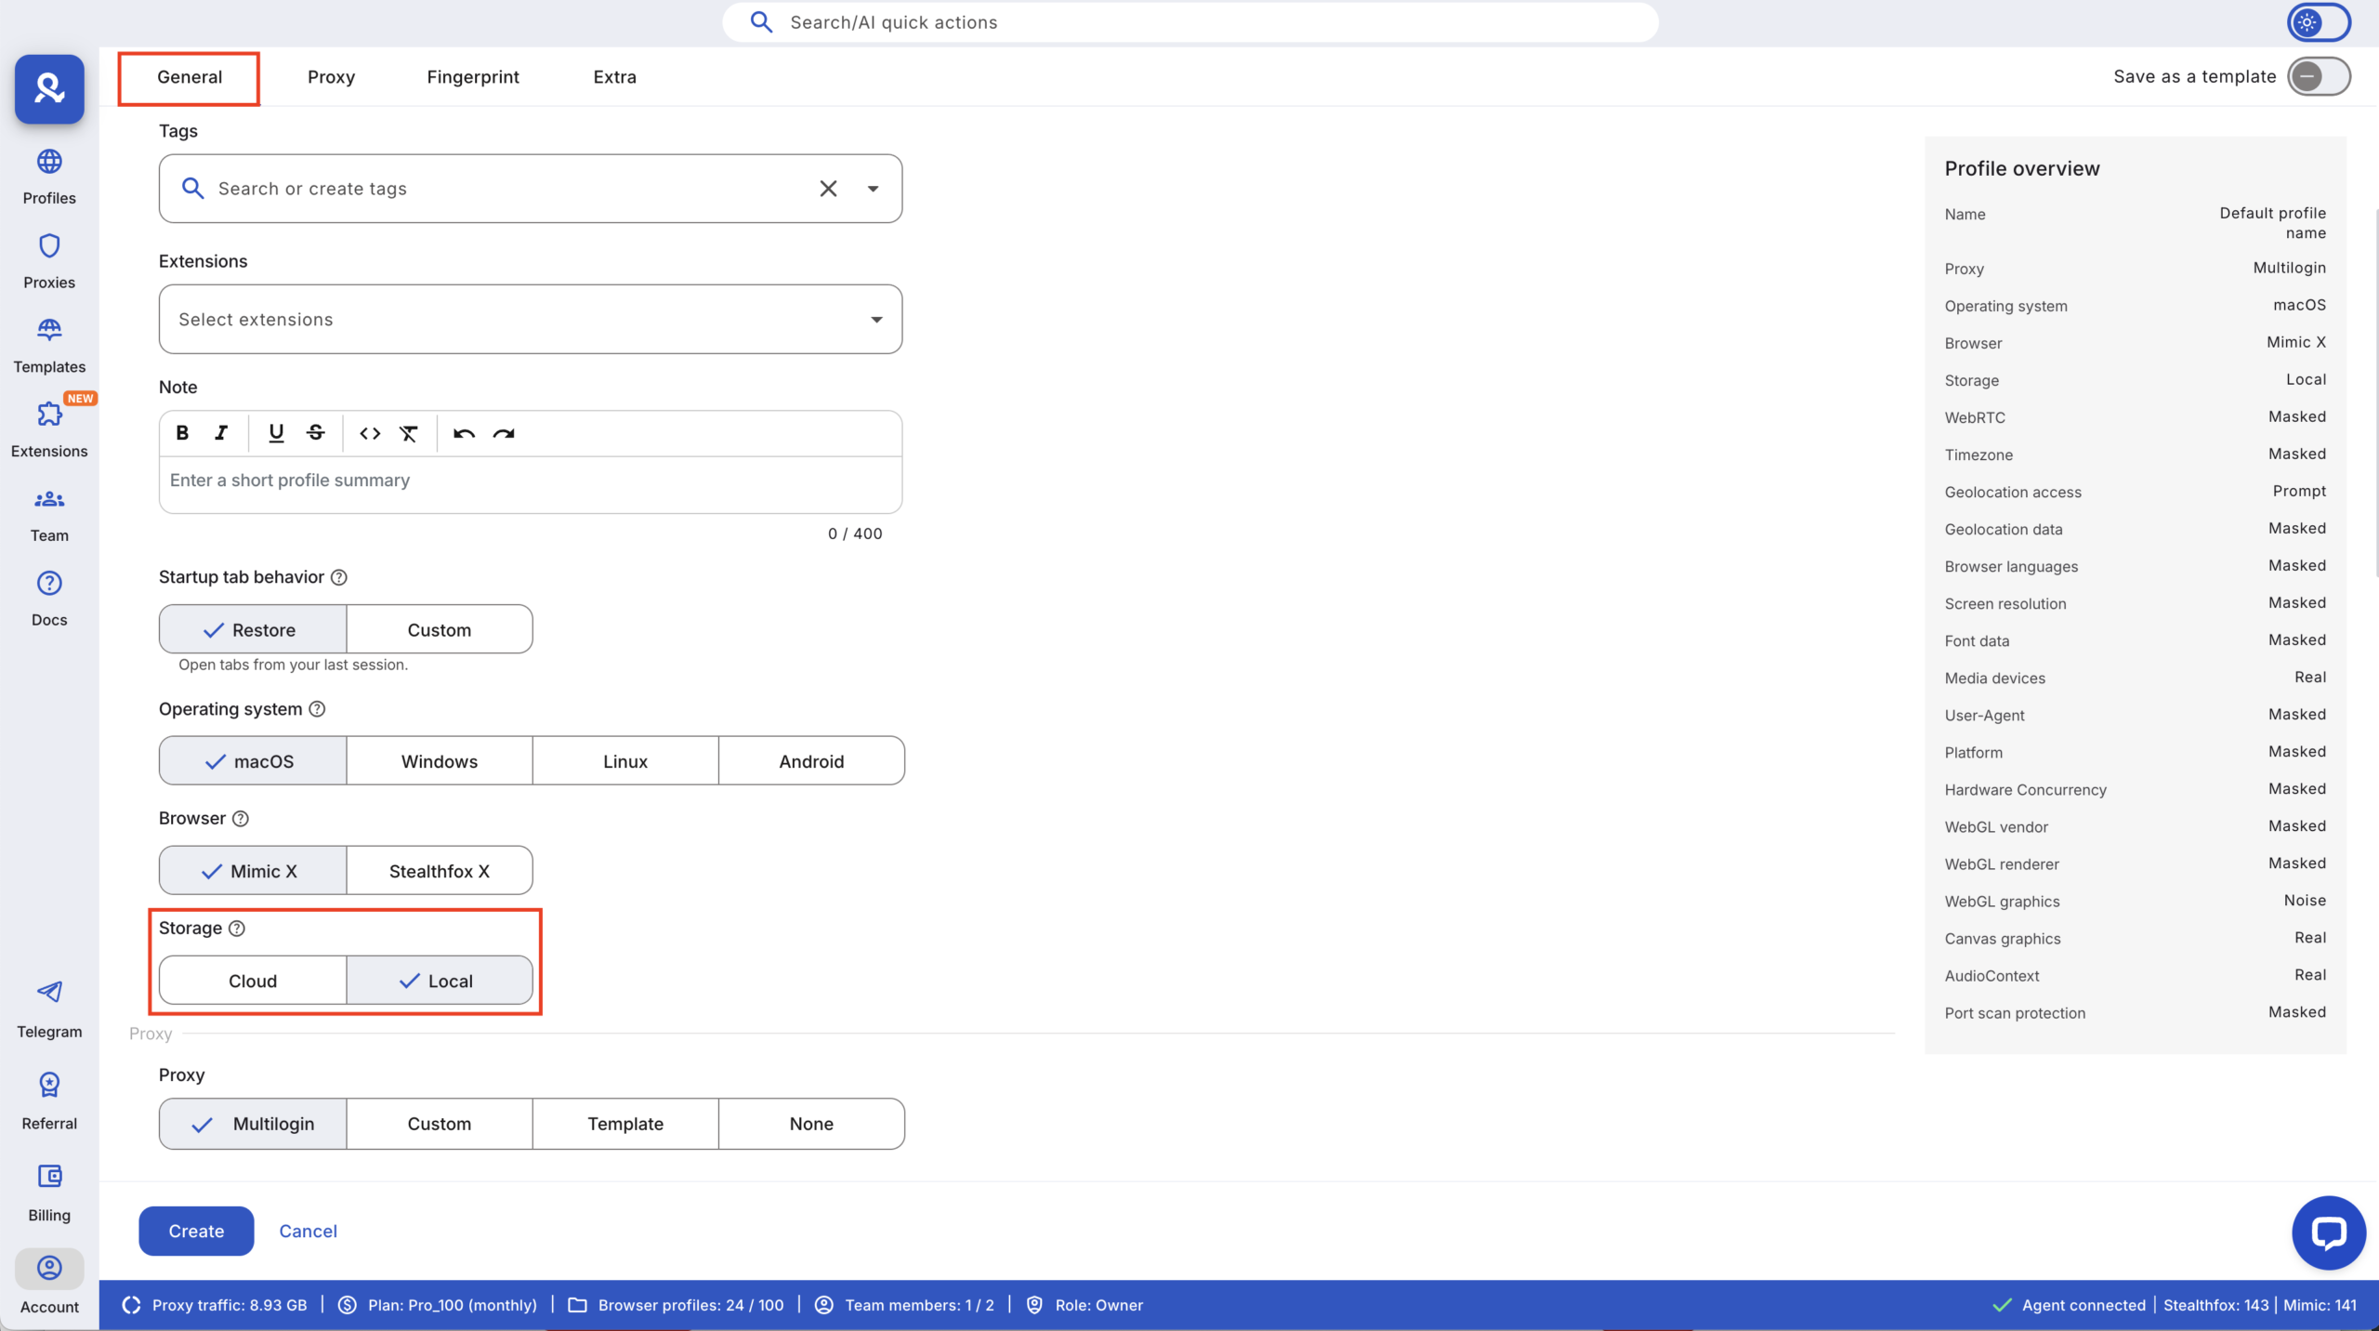The width and height of the screenshot is (2379, 1331).
Task: Open the Extra tab
Action: (613, 76)
